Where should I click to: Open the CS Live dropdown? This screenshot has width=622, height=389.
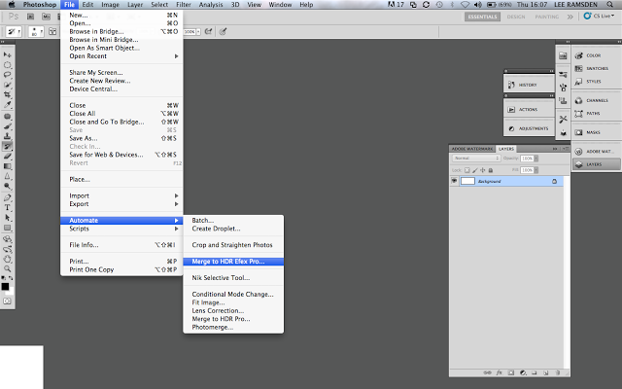pos(599,17)
